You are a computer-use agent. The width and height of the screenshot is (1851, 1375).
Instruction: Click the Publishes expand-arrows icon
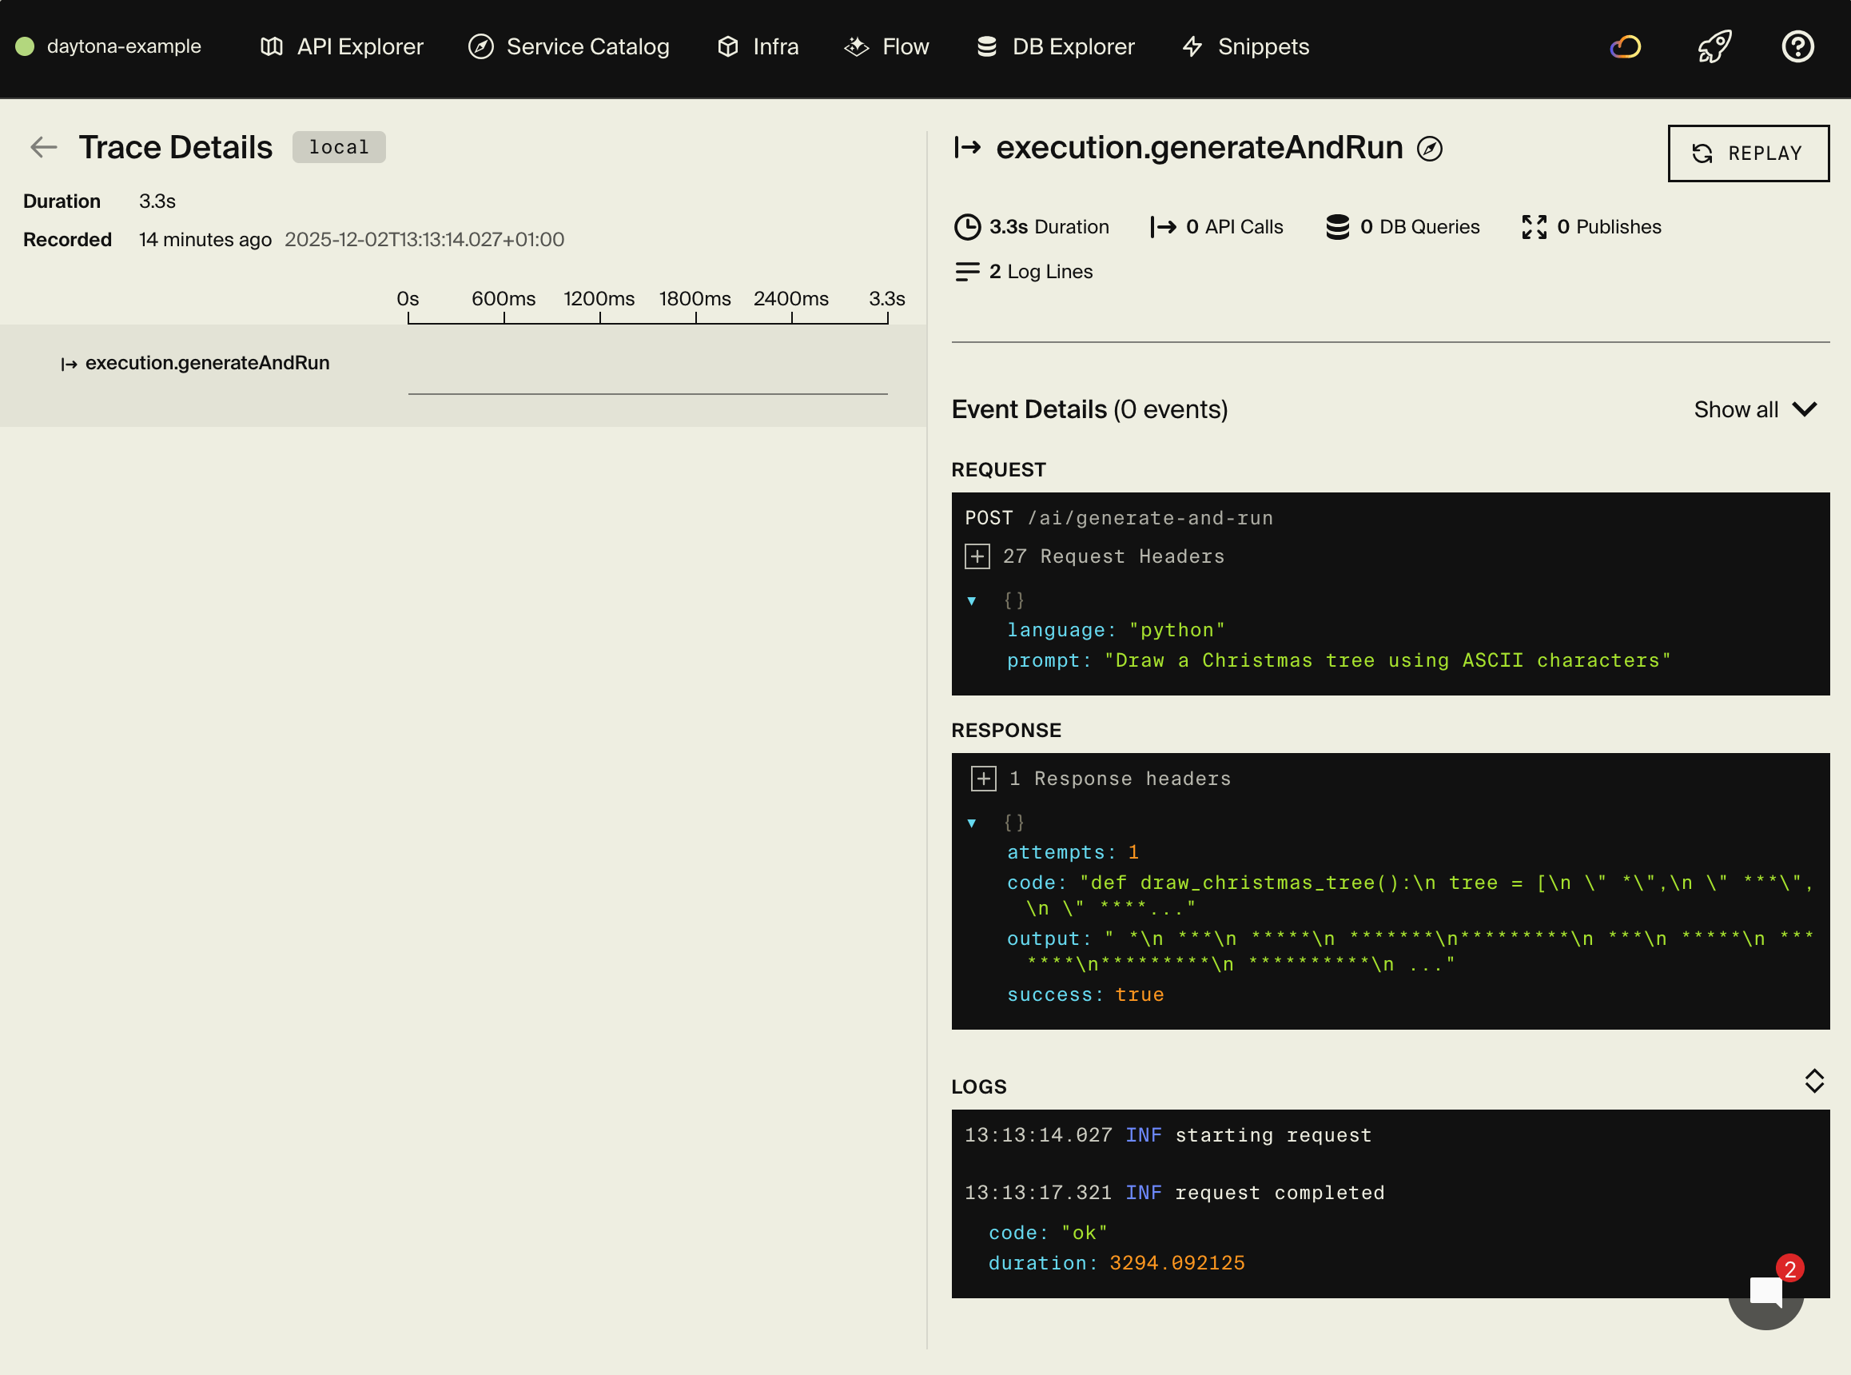[x=1533, y=226]
